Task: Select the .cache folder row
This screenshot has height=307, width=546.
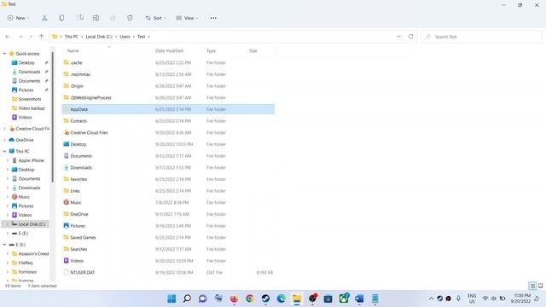Action: tap(168, 62)
